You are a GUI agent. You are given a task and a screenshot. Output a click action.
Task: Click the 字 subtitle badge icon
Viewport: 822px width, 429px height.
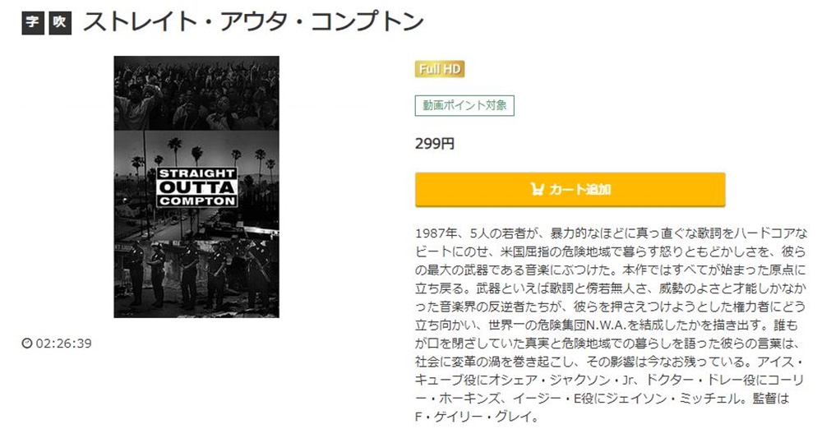33,22
